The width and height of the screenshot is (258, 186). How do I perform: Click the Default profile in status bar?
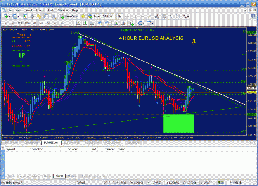(x=81, y=183)
